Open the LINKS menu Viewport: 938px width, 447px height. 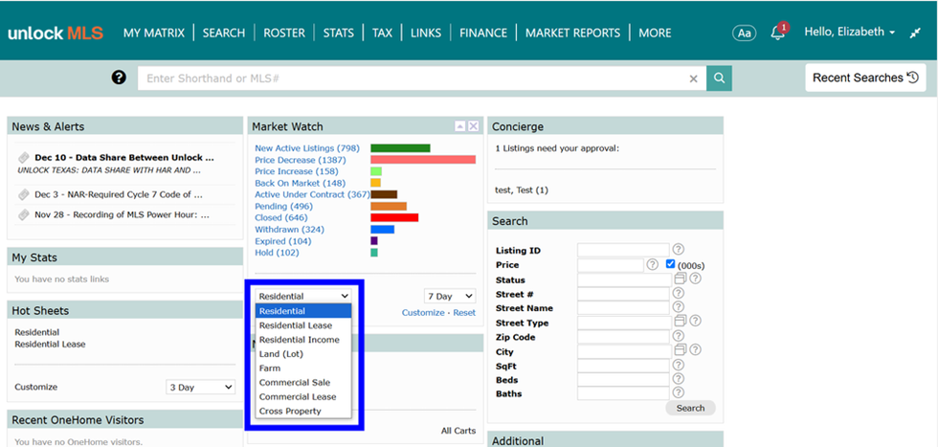click(426, 33)
